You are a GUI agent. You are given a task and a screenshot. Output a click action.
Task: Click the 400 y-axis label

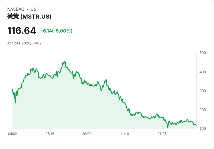(x=203, y=72)
